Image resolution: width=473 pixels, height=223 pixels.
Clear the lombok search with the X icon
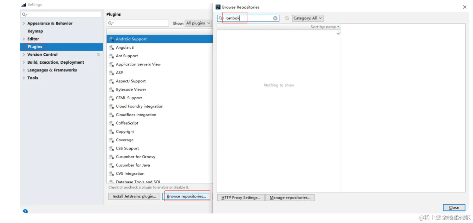coord(275,18)
